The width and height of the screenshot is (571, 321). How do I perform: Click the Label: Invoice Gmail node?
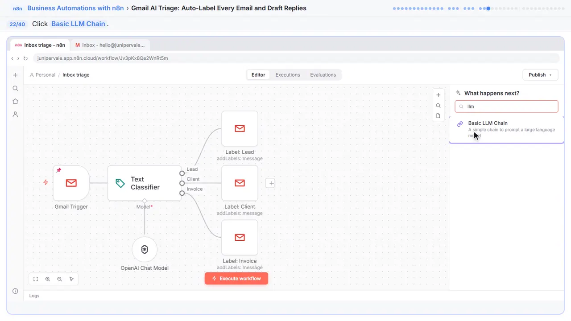coord(240,237)
